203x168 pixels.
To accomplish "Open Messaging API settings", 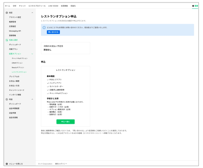I will 15,31.
